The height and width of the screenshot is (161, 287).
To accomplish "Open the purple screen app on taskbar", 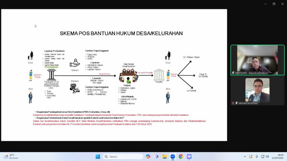I will (189, 156).
